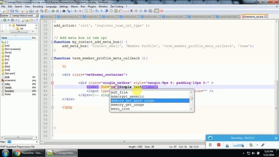Click the Zoom Out toolbar icon
The width and height of the screenshot is (279, 157).
80,11
